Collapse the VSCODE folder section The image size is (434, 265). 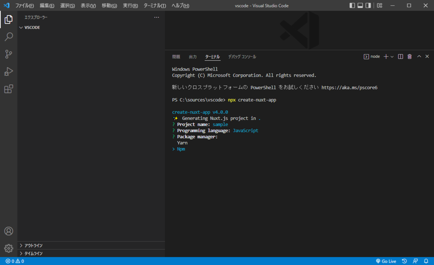tap(91, 27)
